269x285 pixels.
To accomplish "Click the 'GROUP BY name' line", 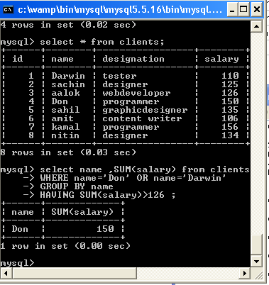I will click(x=77, y=186).
